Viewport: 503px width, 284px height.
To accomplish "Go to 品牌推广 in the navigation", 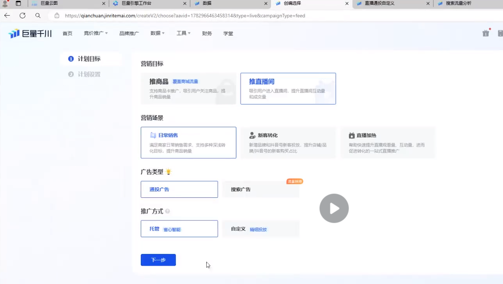I will coord(129,34).
